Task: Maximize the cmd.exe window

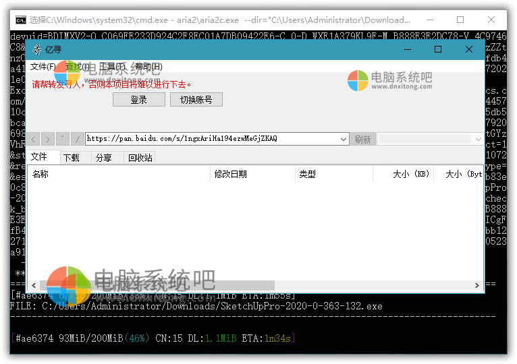Action: 460,20
